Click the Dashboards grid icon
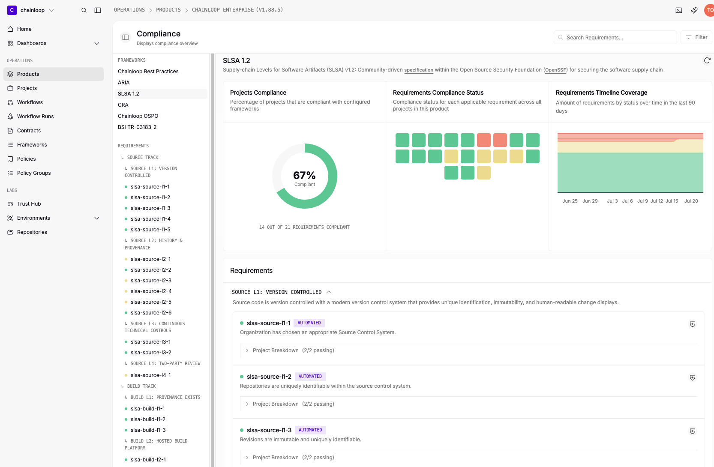Screen dimensions: 714x467 pos(10,43)
